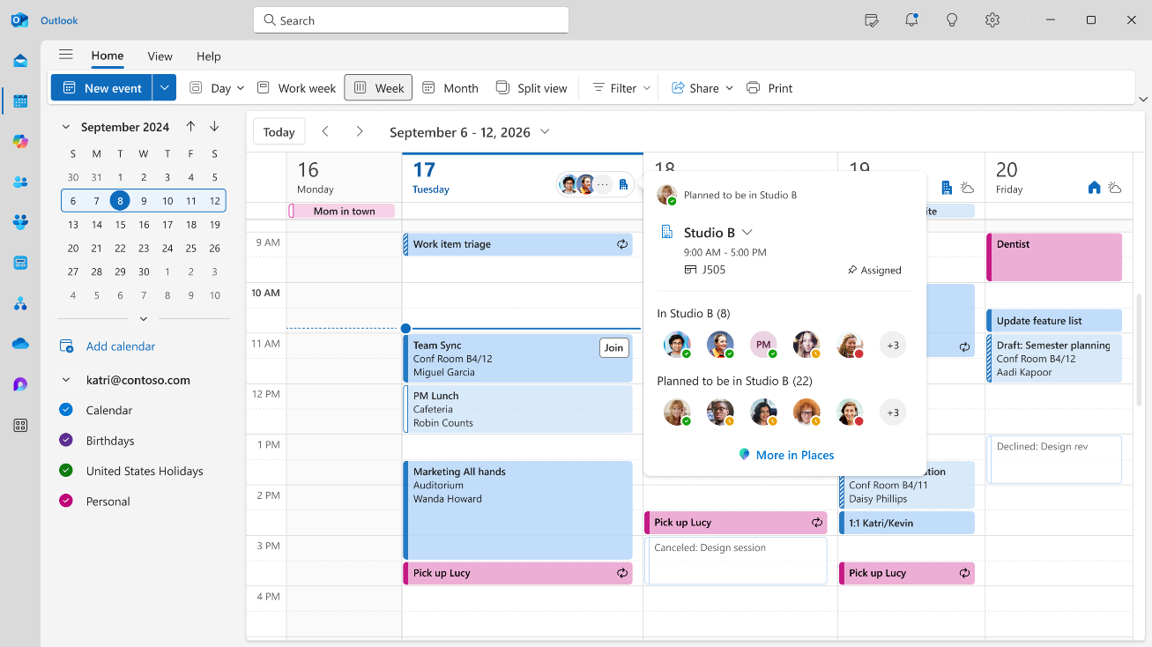Image resolution: width=1152 pixels, height=647 pixels.
Task: Click the tips lightbulb icon
Action: [952, 19]
